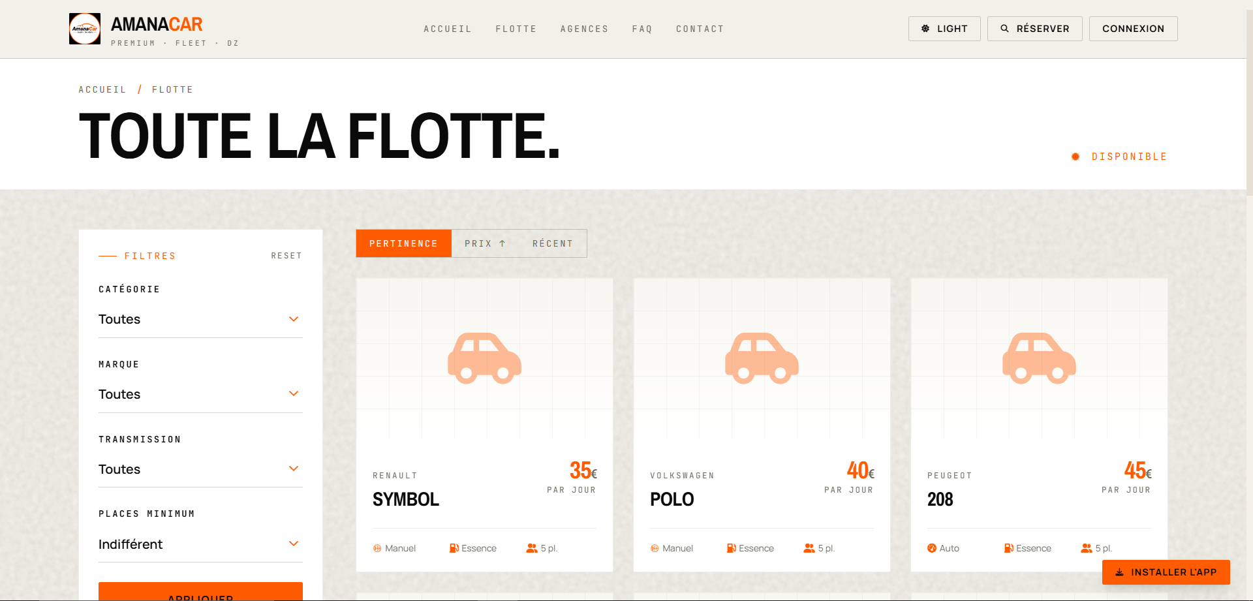Open the Places minimum dropdown
Viewport: 1253px width, 601px height.
(x=200, y=544)
